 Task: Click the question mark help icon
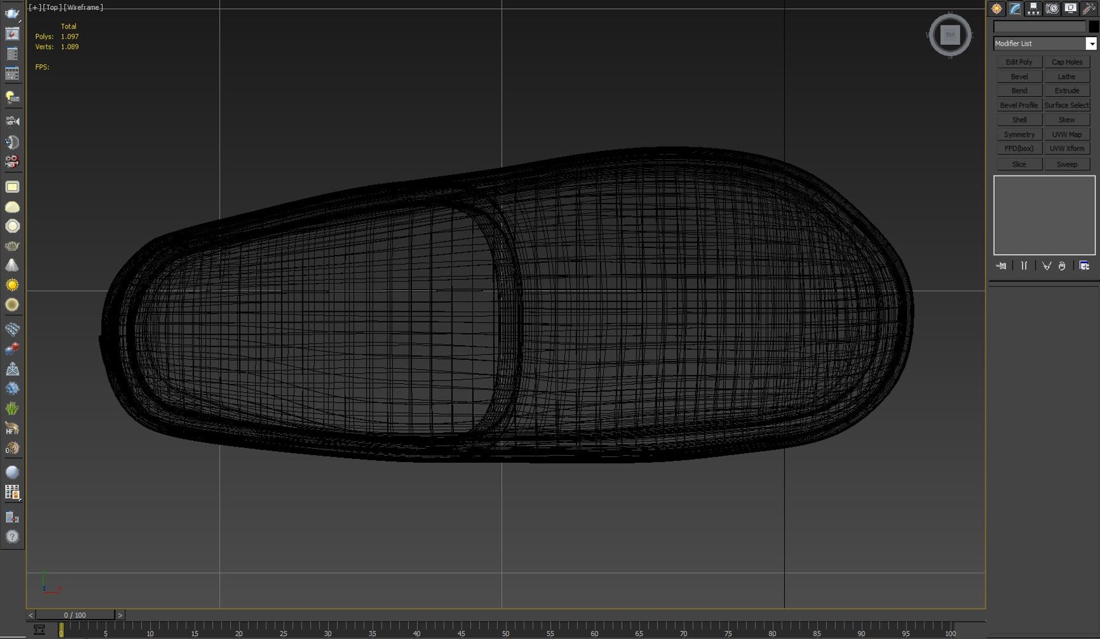pos(12,537)
